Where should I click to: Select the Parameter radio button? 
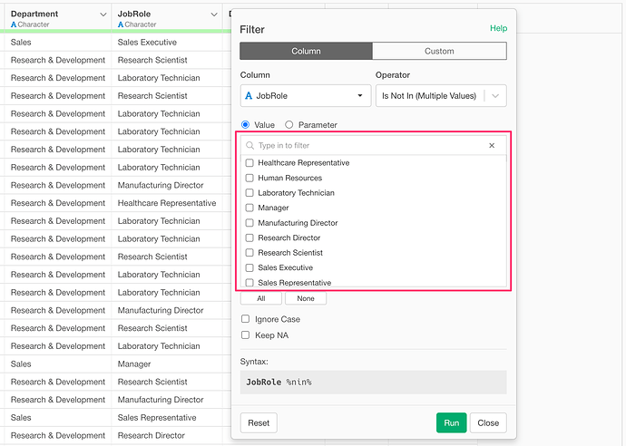click(x=289, y=125)
